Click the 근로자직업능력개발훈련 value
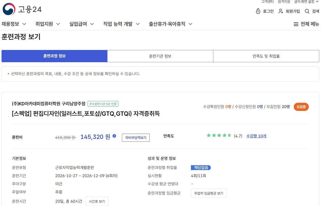This screenshot has height=206, width=321. pos(75,168)
